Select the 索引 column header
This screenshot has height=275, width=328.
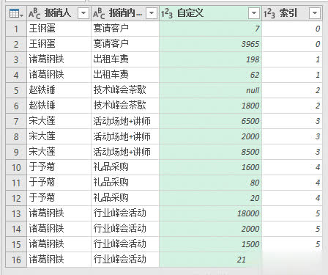click(292, 13)
